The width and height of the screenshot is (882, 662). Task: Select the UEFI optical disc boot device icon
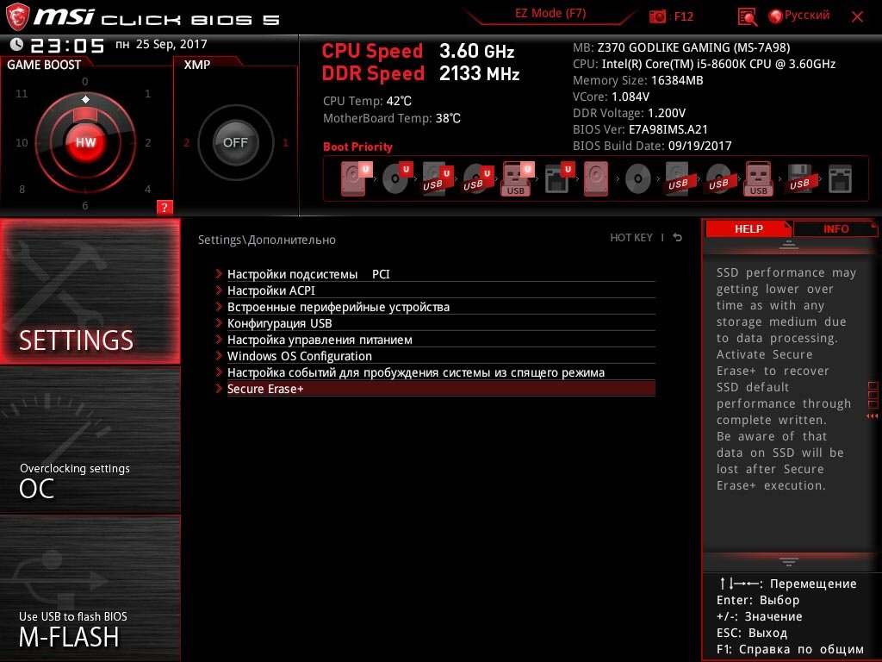point(396,178)
